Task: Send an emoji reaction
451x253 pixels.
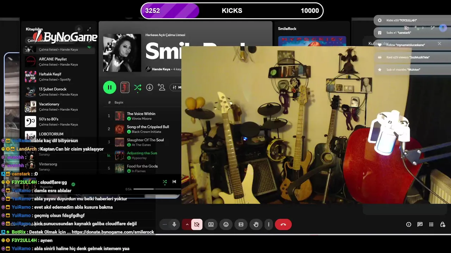Action: pyautogui.click(x=226, y=225)
